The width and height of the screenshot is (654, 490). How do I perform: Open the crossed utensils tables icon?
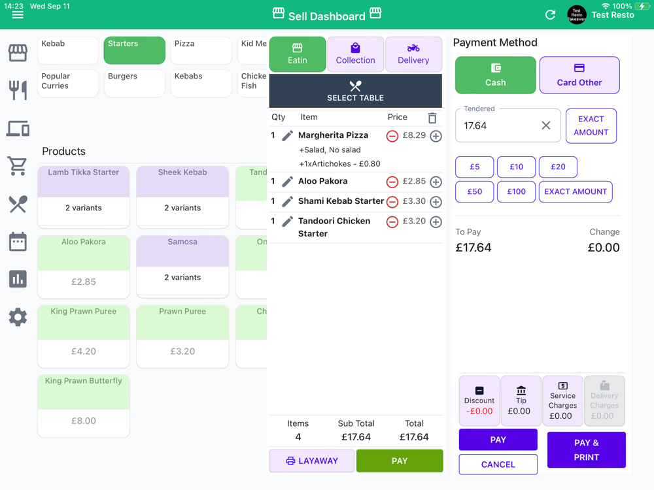18,204
